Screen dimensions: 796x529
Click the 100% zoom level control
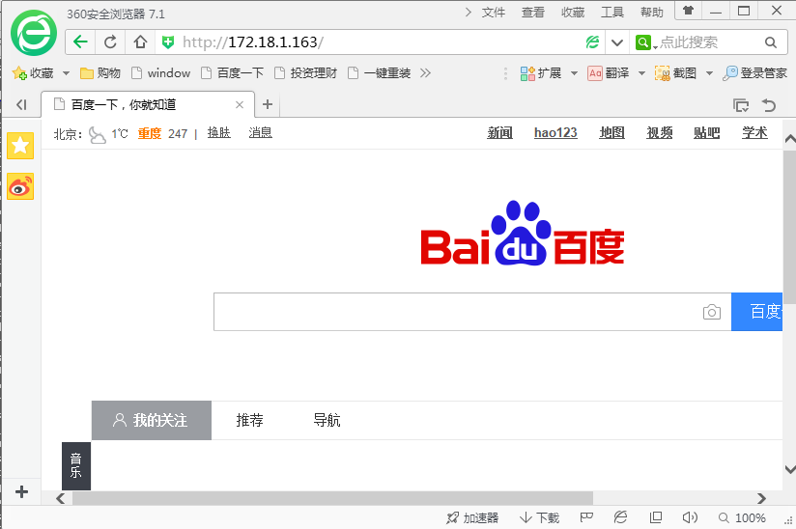[742, 517]
